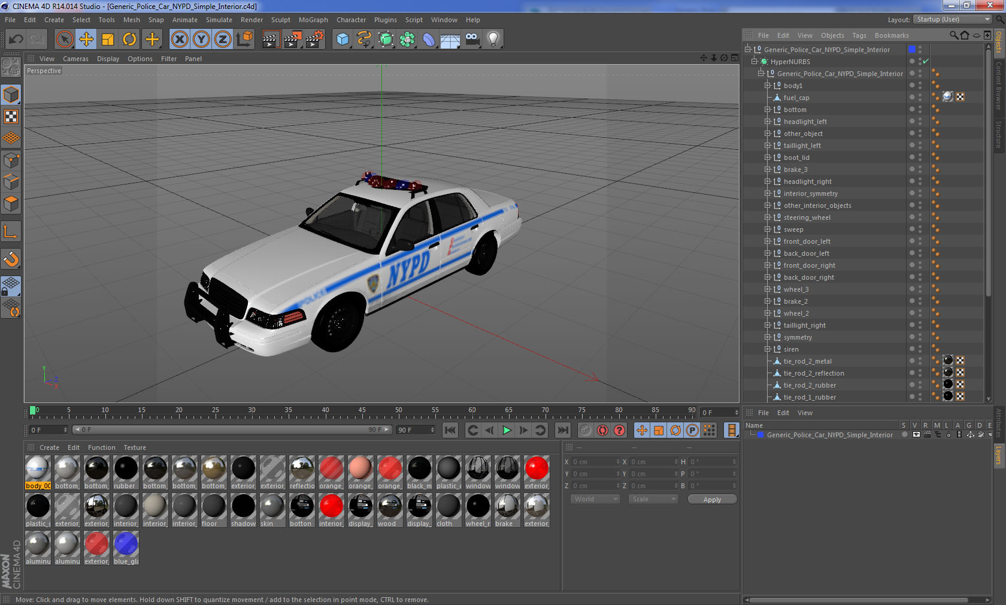The width and height of the screenshot is (1006, 605).
Task: Open the World coordinate dropdown
Action: [595, 499]
